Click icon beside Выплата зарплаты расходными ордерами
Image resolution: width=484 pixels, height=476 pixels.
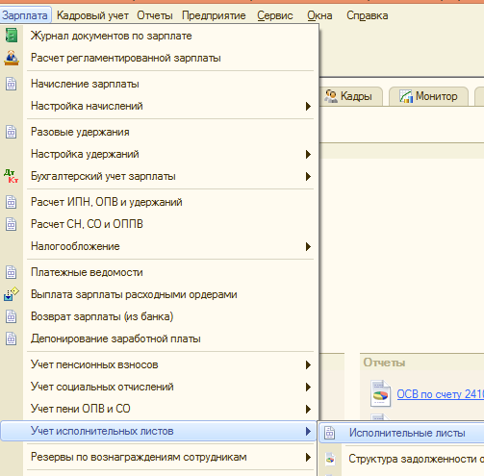pos(12,294)
